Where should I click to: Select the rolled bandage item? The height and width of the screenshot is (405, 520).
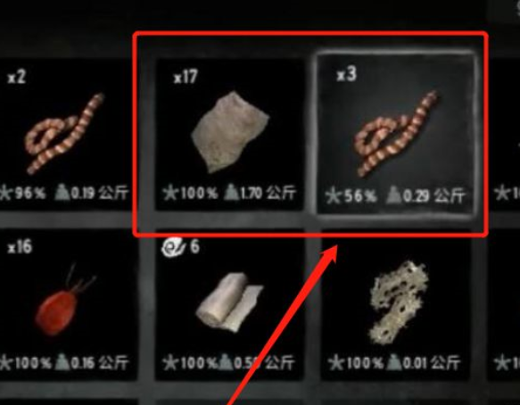[x=229, y=305]
